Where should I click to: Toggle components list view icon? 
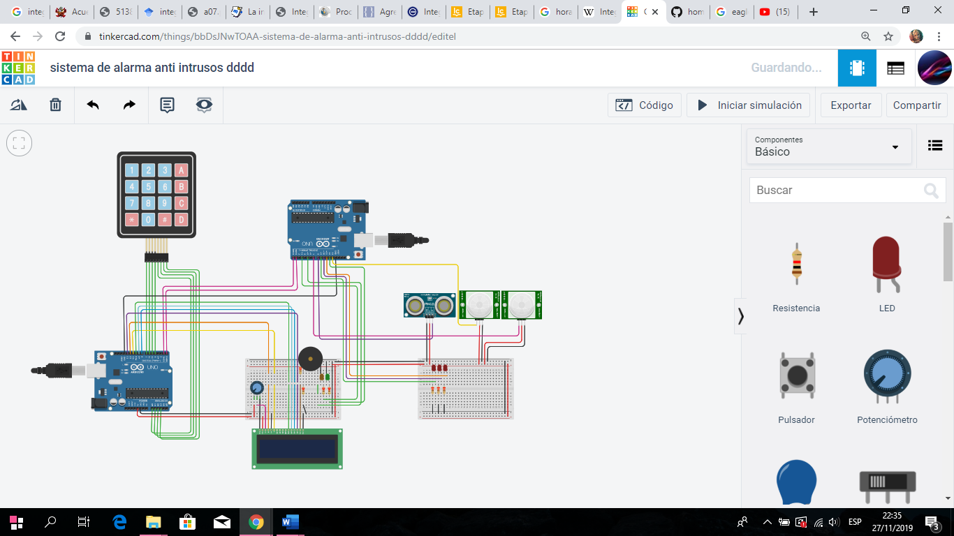[x=934, y=145]
